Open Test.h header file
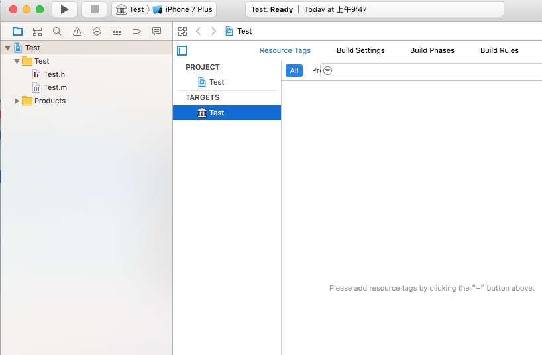The height and width of the screenshot is (355, 542). pos(86,74)
